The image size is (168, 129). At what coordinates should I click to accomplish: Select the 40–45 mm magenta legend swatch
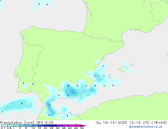click(x=72, y=126)
